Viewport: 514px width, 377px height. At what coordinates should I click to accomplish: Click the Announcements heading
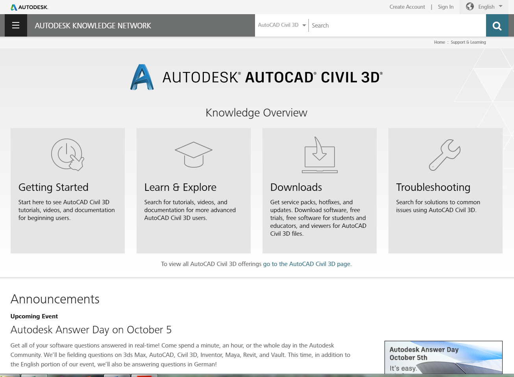pyautogui.click(x=55, y=299)
